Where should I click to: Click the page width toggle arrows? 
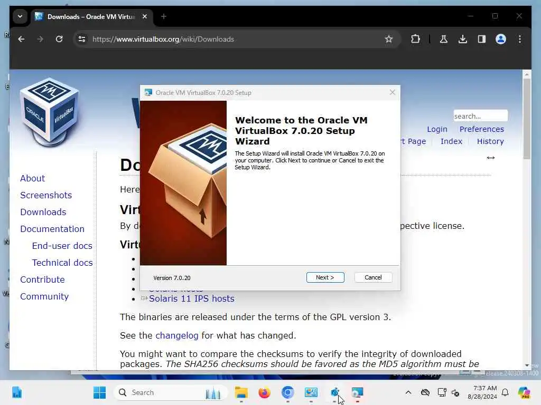(x=491, y=158)
